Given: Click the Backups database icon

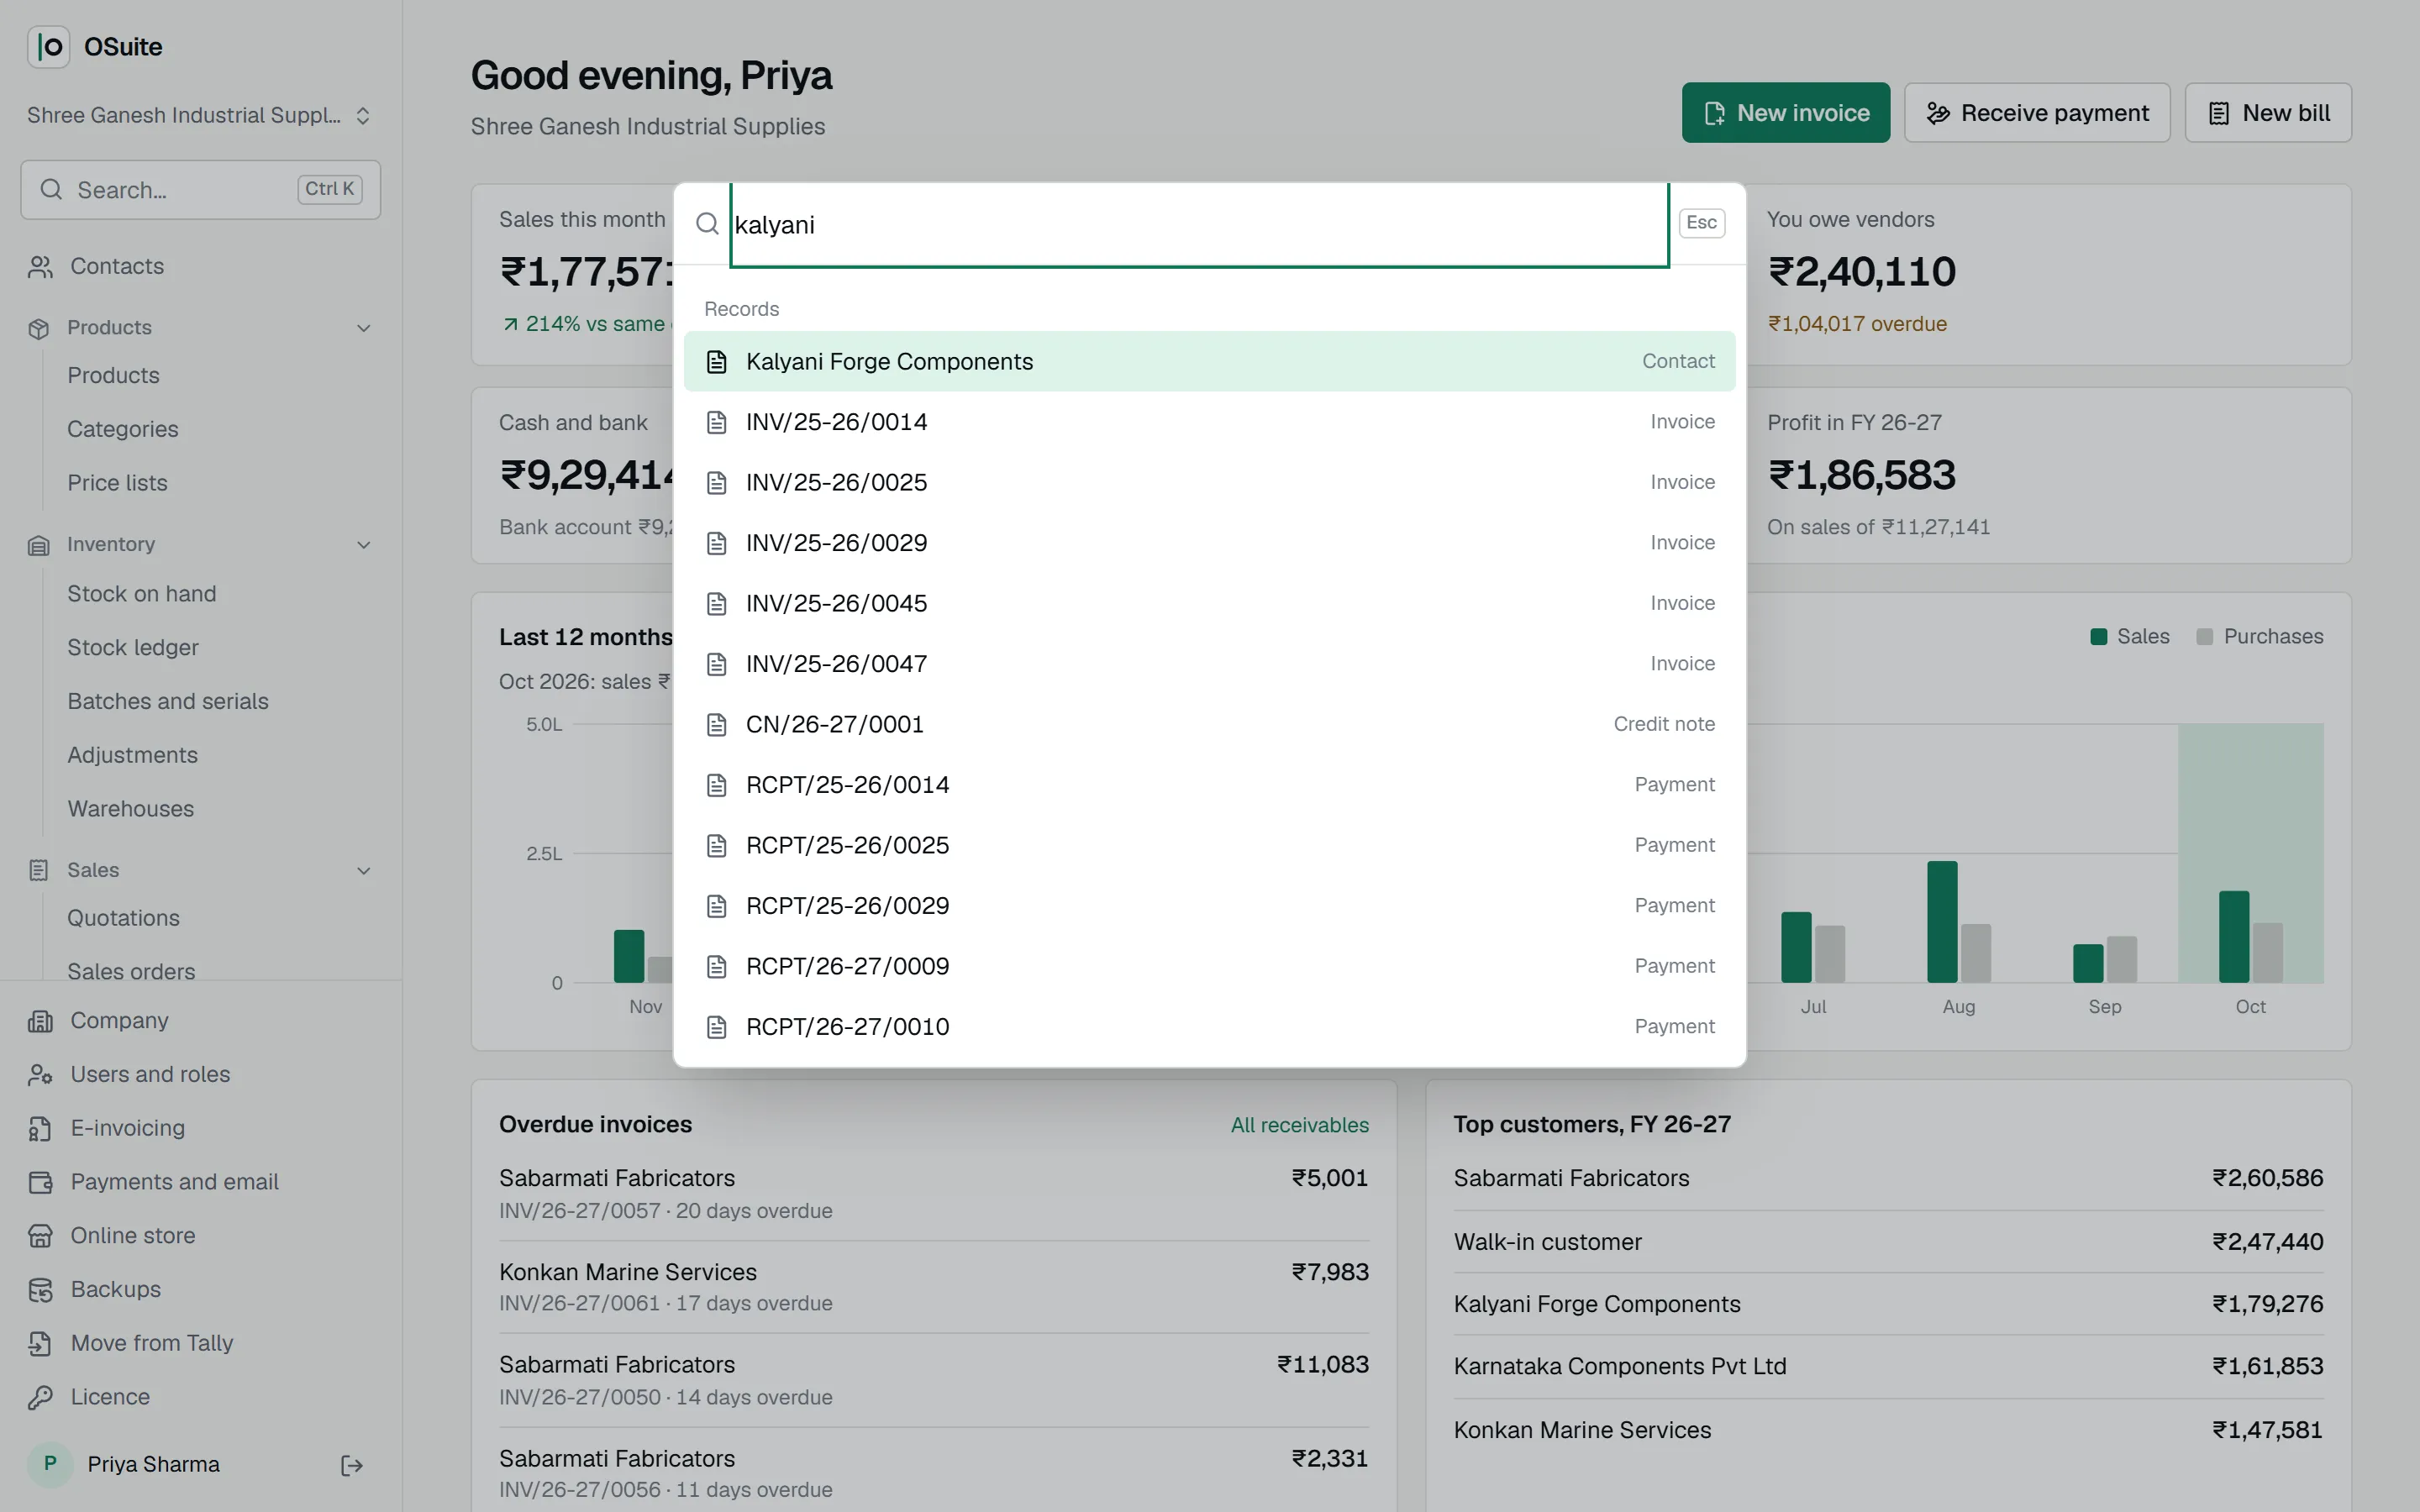Looking at the screenshot, I should (x=40, y=1291).
